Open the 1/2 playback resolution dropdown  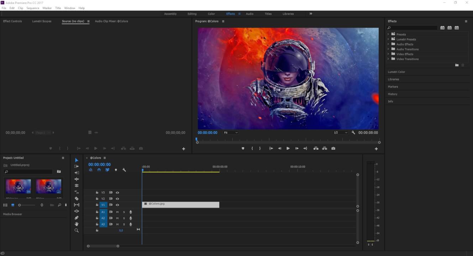[340, 132]
